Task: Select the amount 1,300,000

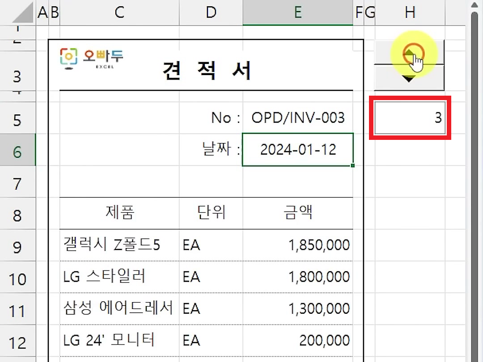Action: point(319,309)
